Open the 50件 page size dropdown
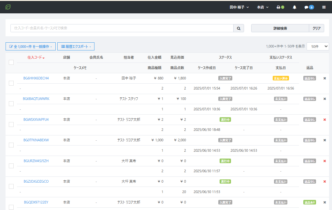This screenshot has width=332, height=210. tap(318, 47)
